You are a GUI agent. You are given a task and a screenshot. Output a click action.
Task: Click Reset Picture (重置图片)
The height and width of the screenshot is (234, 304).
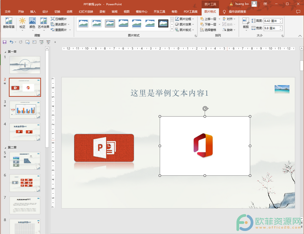[x=61, y=30]
